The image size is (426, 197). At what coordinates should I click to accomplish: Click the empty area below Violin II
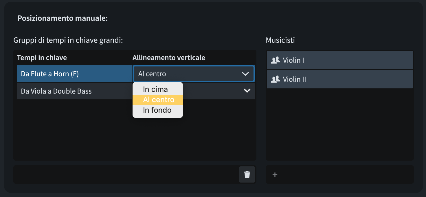[339, 124]
